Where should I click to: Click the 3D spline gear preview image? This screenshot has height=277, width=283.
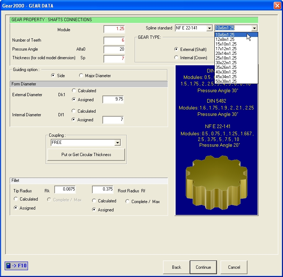(217, 183)
